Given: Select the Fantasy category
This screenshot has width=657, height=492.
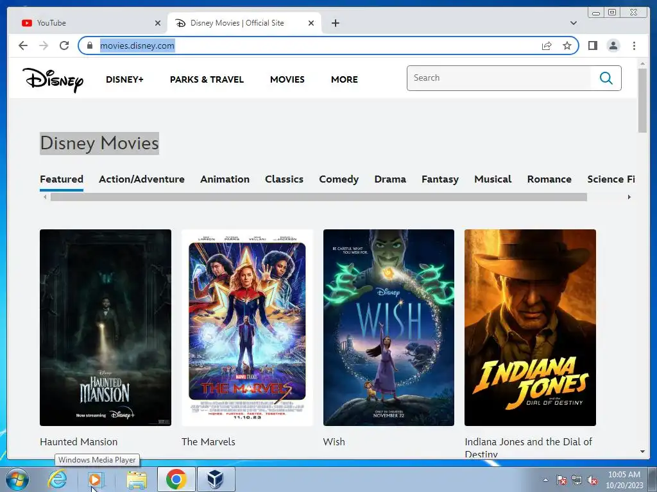Looking at the screenshot, I should [x=440, y=179].
